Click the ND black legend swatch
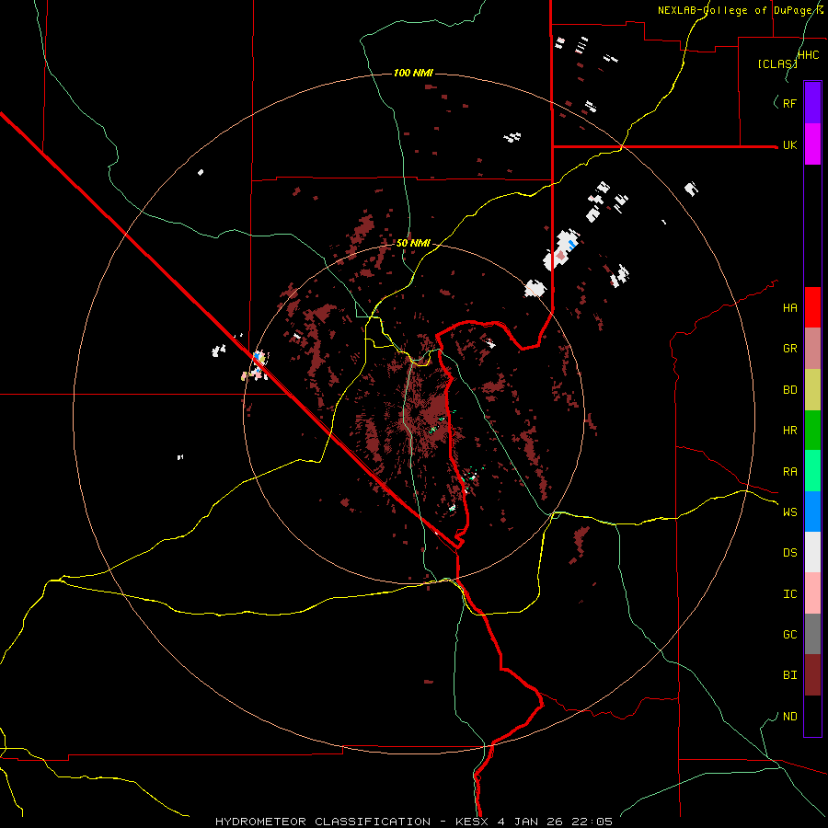828x828 pixels. tap(812, 716)
